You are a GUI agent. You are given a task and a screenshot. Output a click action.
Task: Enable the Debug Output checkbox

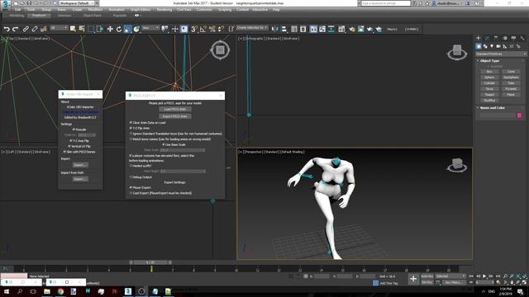click(131, 177)
